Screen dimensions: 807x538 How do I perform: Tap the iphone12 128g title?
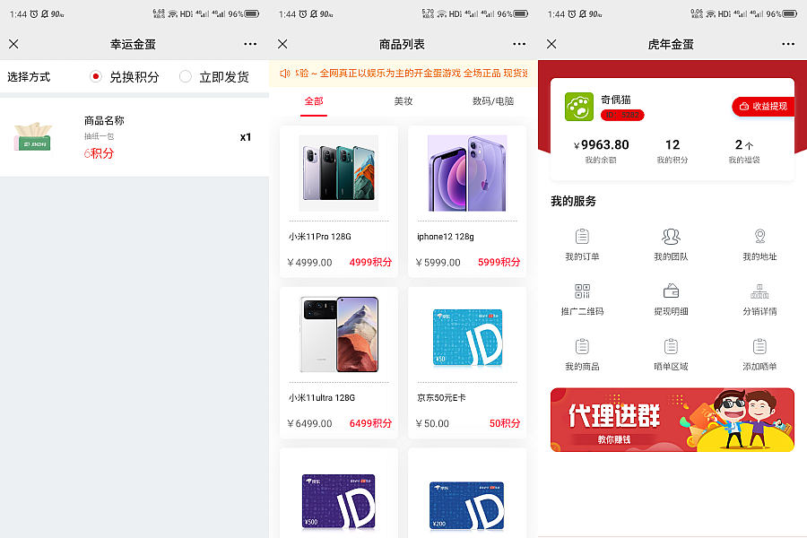pos(445,237)
